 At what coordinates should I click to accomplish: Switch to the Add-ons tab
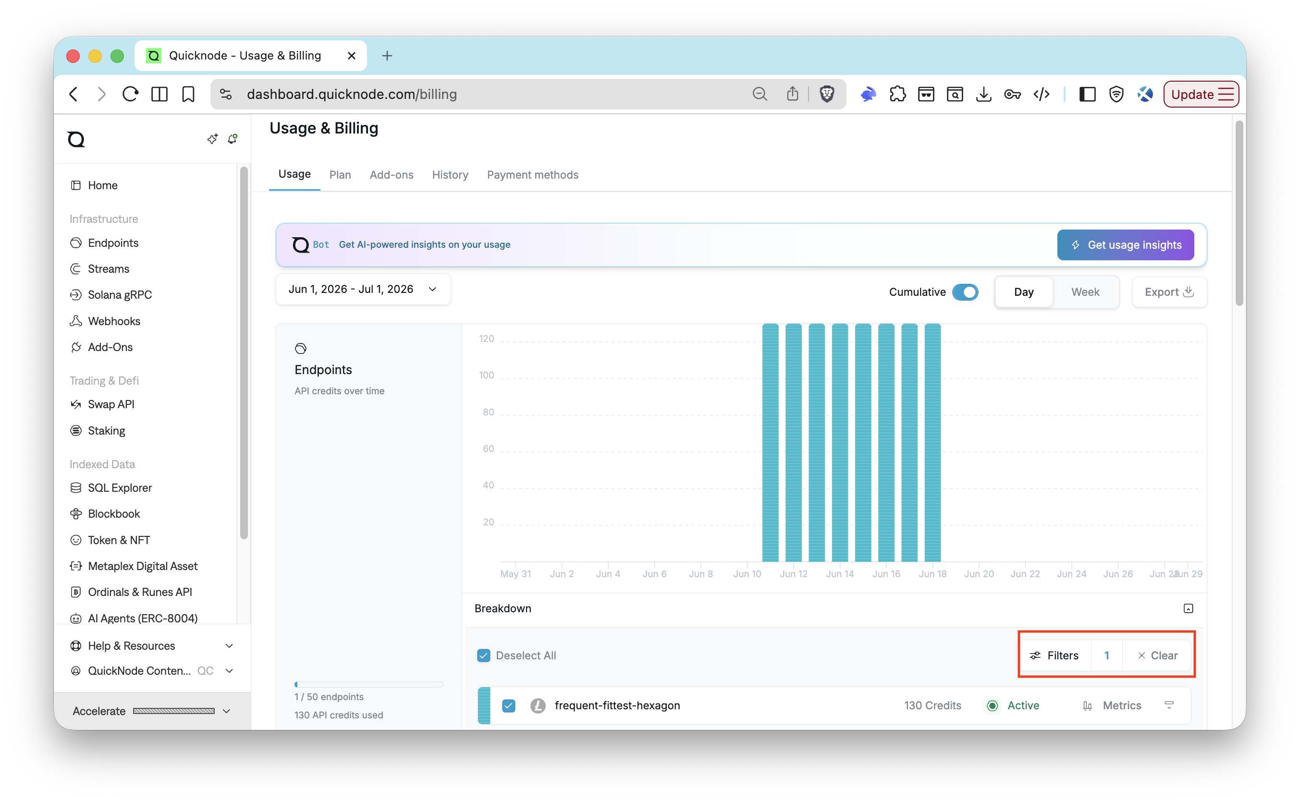coord(392,175)
